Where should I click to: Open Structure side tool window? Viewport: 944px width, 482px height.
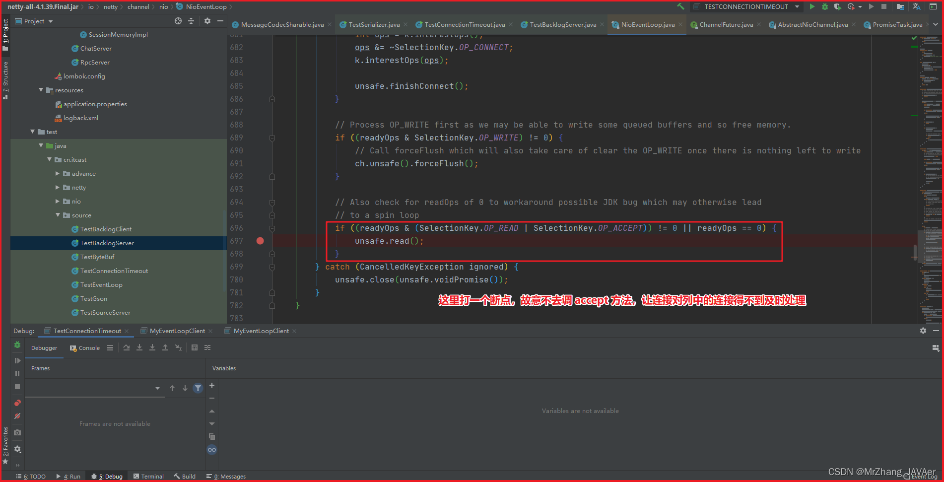[x=5, y=80]
